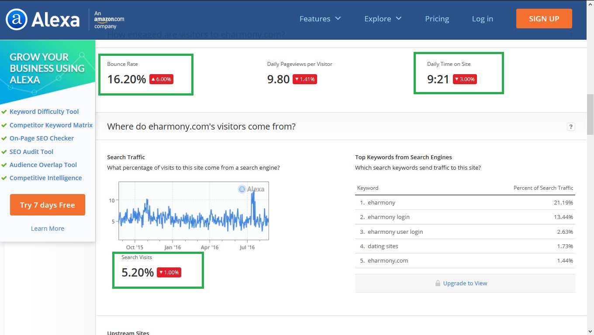This screenshot has height=335, width=594.
Task: Click the 1.44% search traffic value
Action: (565, 260)
